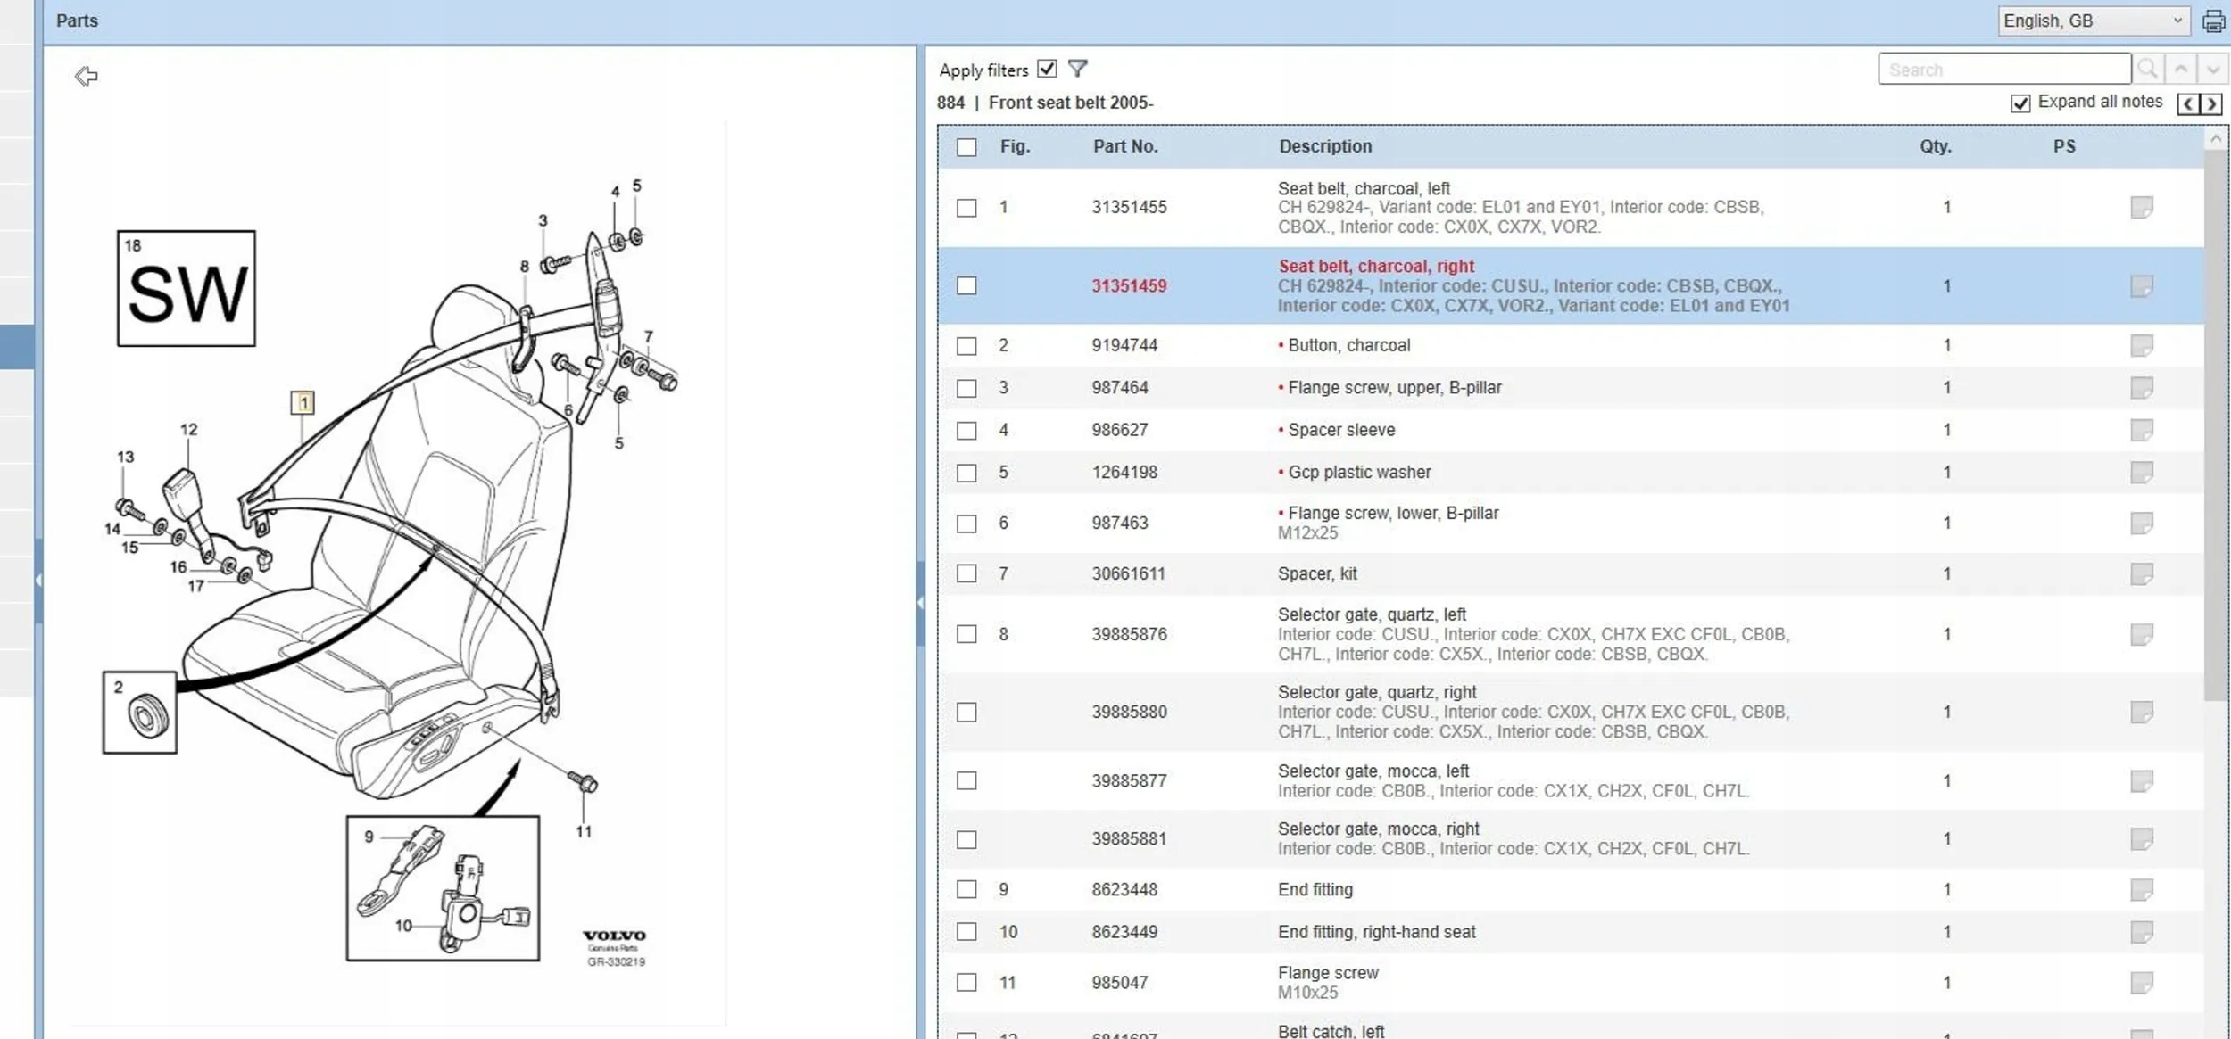Click part number 31351459 link
Screen dimensions: 2231x1039
tap(1129, 286)
